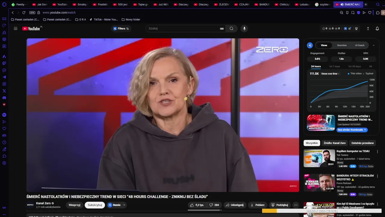Open X (Twitter) sidebar panel
385x217 pixels.
(x=4, y=91)
